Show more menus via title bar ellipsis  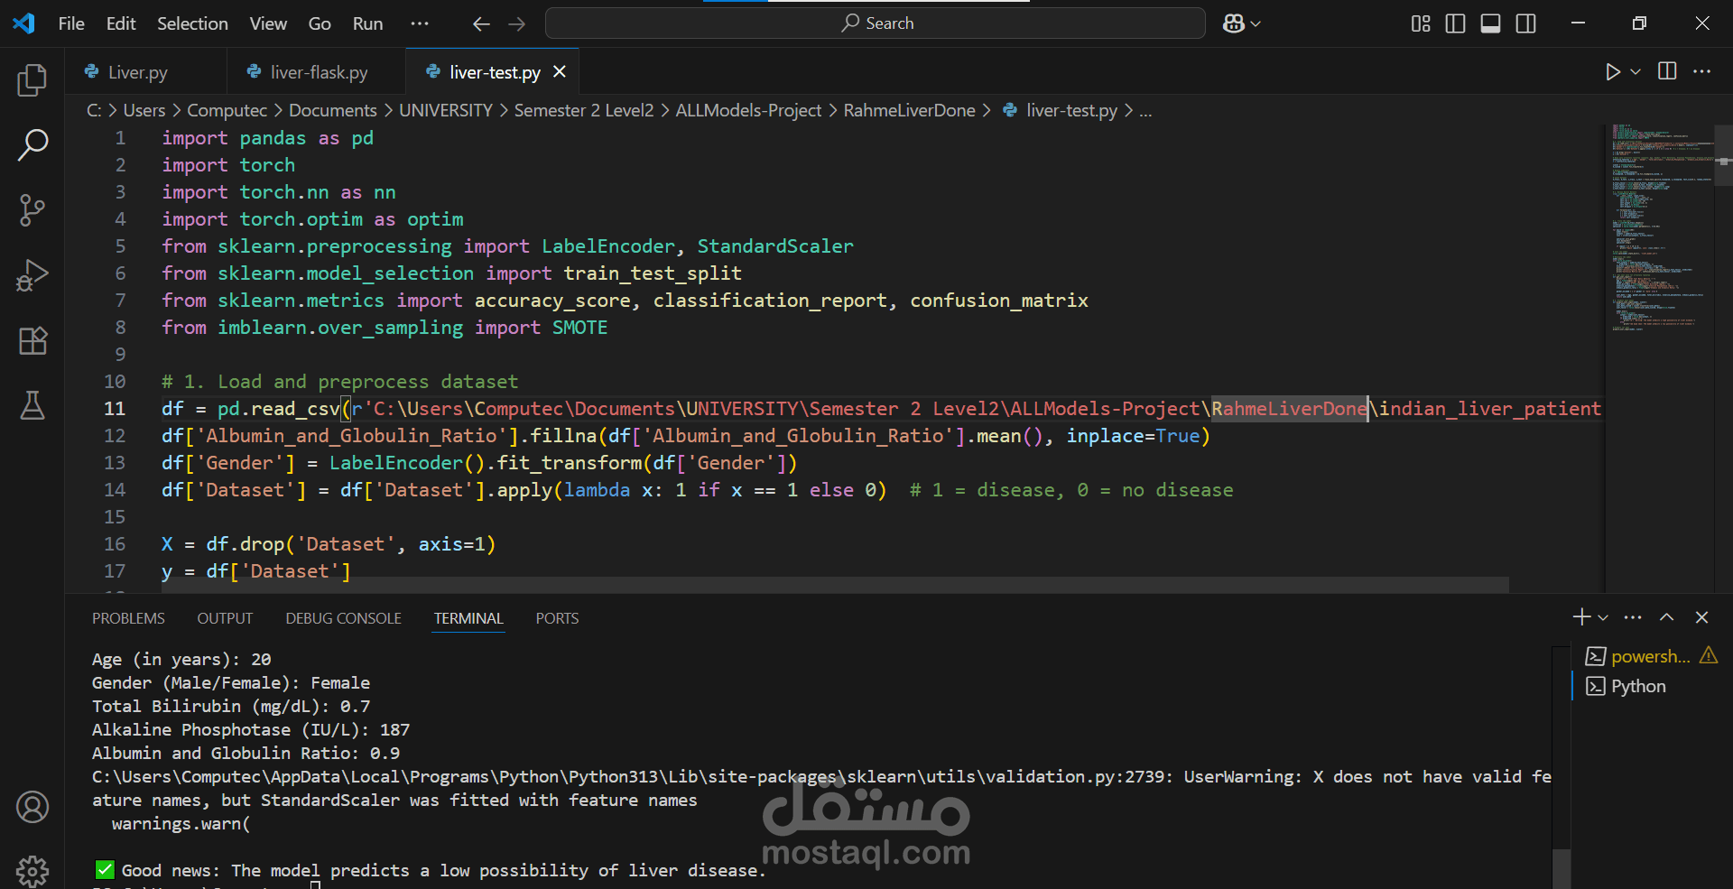pos(420,23)
